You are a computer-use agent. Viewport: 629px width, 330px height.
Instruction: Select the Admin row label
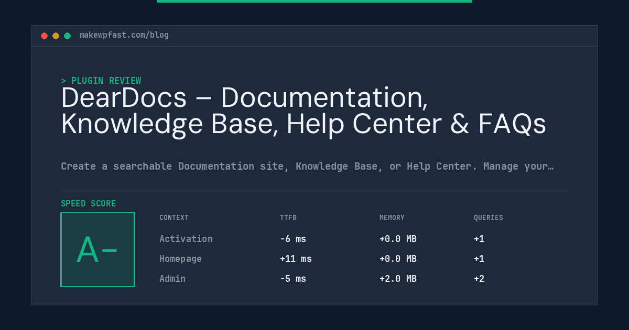point(172,279)
